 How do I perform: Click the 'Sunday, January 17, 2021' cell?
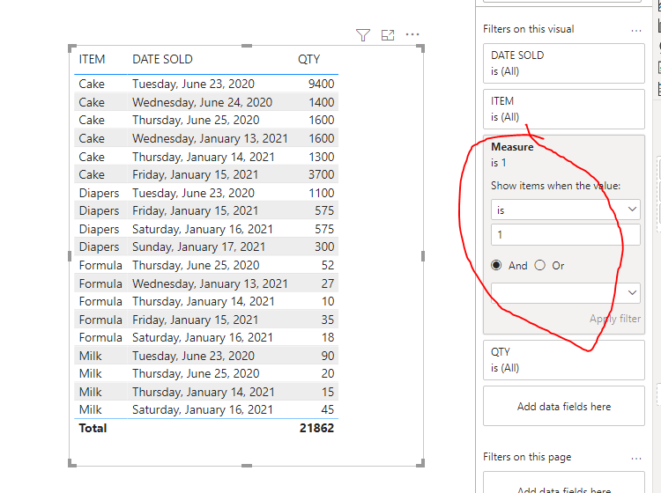click(198, 247)
